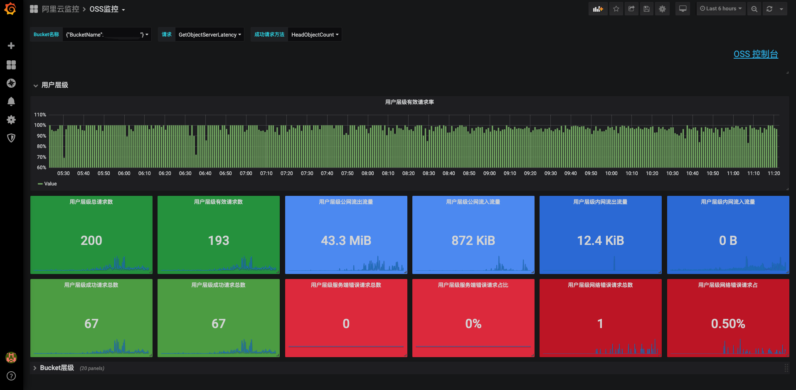Click the Share dashboard icon

631,9
